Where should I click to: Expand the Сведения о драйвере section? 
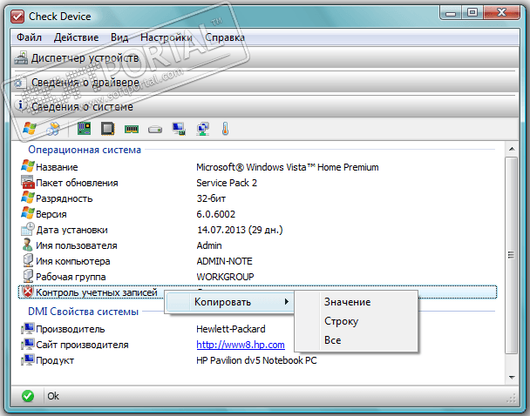(265, 82)
